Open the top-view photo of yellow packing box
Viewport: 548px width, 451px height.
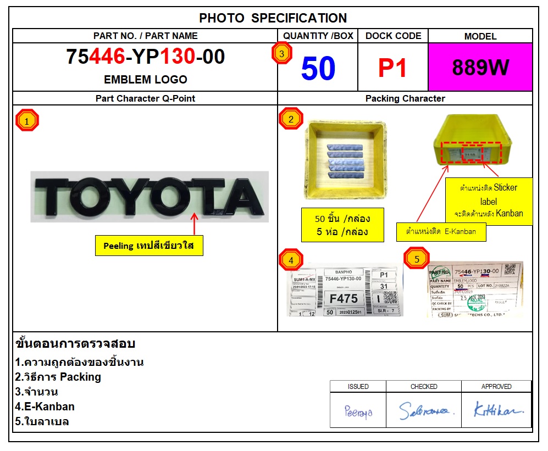point(345,160)
